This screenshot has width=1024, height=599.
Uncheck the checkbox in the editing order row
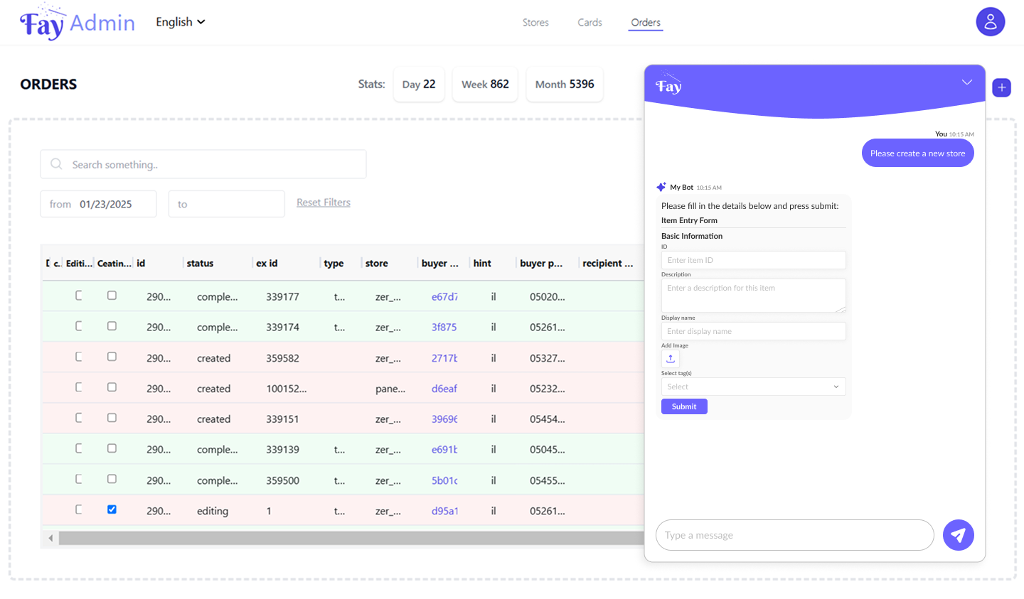tap(112, 509)
